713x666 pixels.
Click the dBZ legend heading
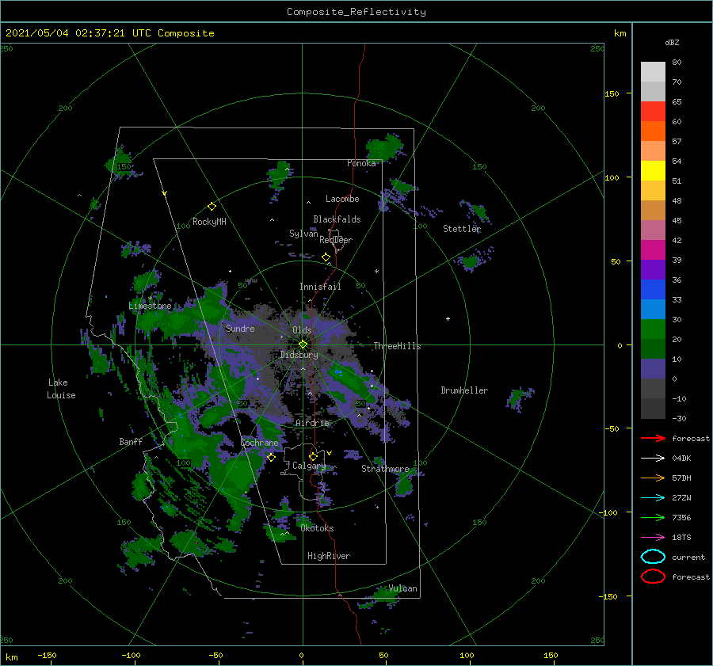672,42
